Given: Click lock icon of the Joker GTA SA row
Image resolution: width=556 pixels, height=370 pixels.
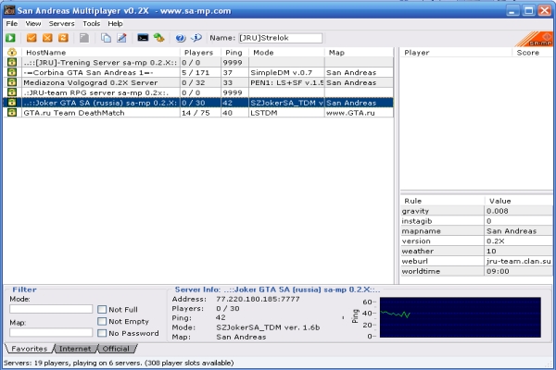Looking at the screenshot, I should (x=12, y=103).
